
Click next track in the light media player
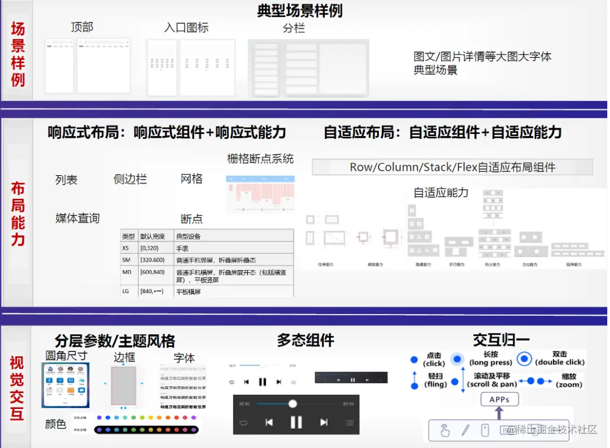pyautogui.click(x=278, y=382)
